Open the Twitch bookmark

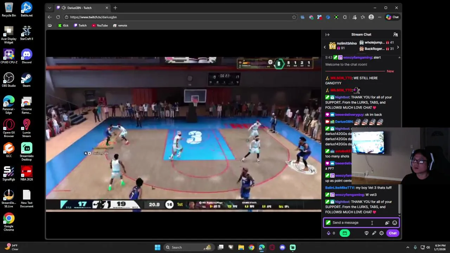click(x=80, y=25)
